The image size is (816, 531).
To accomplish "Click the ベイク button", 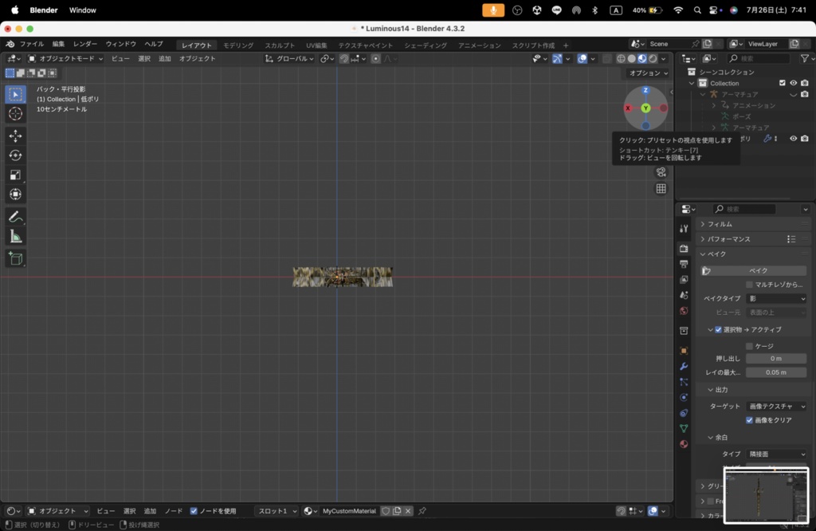I will 758,271.
